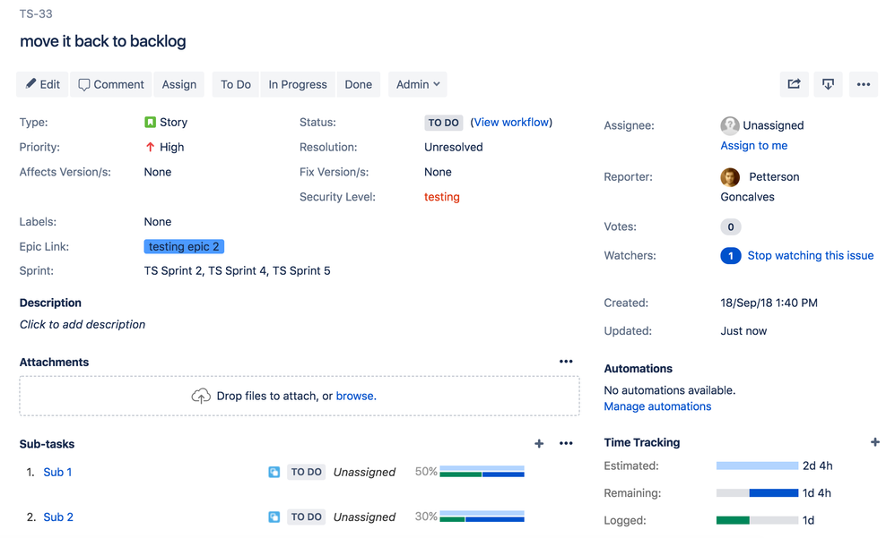Open the Admin dropdown menu
Viewport: 895px width, 538px height.
click(418, 84)
